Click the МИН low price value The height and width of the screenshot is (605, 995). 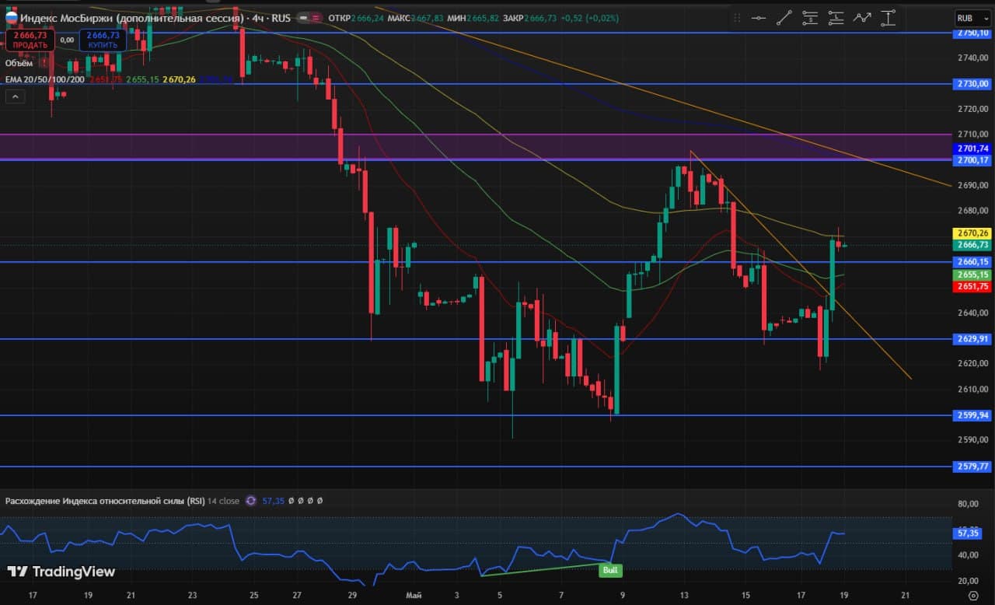[x=483, y=18]
